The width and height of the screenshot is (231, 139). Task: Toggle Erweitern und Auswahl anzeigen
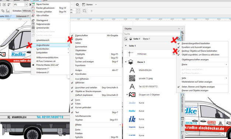(x=196, y=47)
